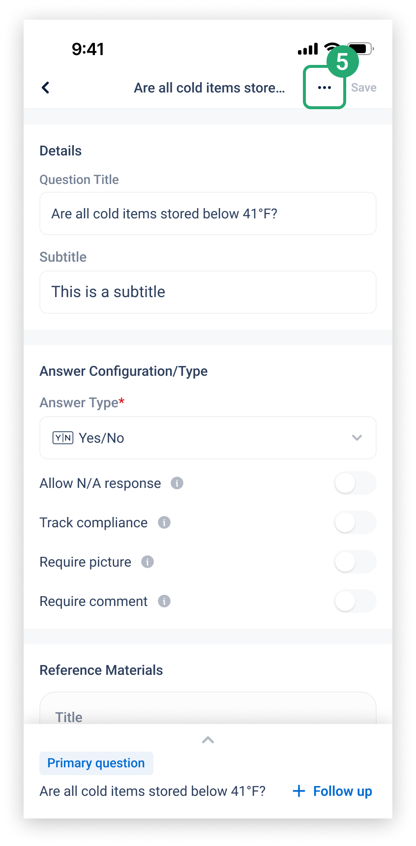Open the Answer Type Yes/No dropdown

[x=208, y=438]
